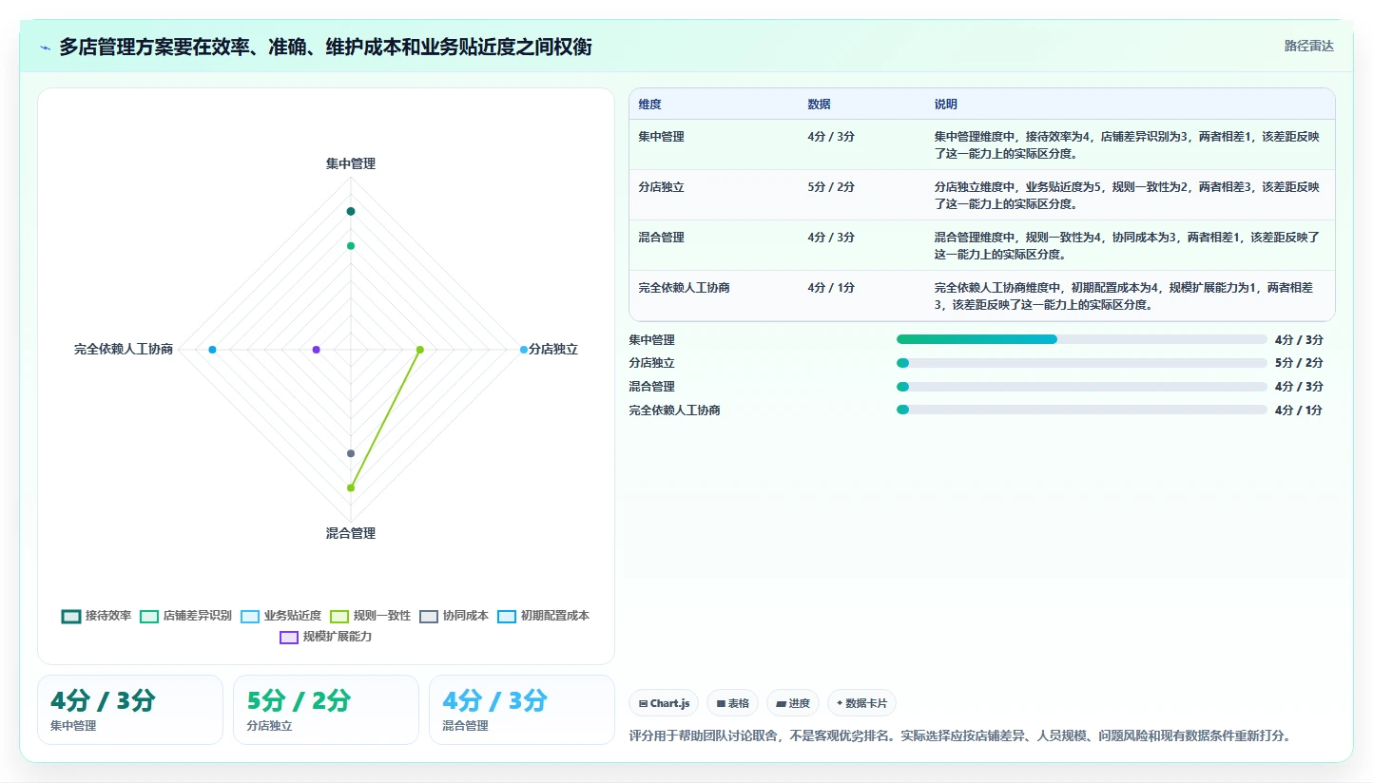Click the 路径雷达 label
This screenshot has width=1373, height=783.
tap(1309, 46)
